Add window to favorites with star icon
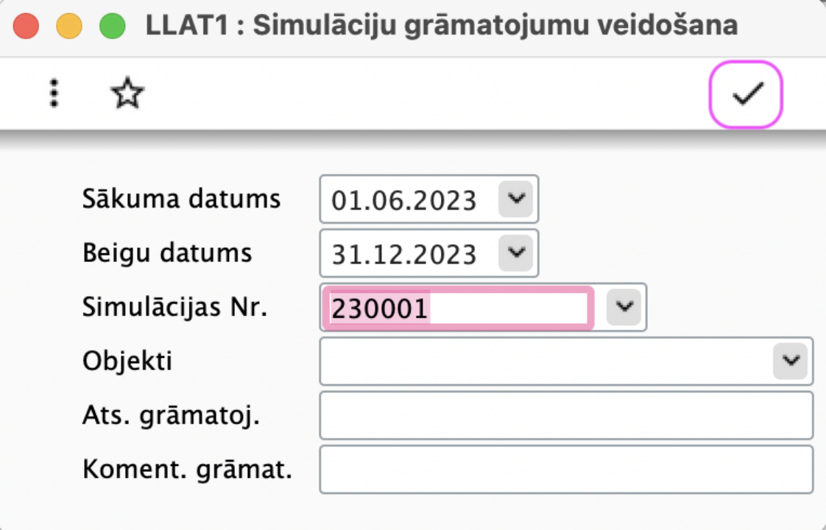The width and height of the screenshot is (826, 530). click(127, 93)
